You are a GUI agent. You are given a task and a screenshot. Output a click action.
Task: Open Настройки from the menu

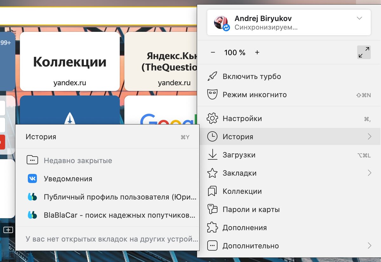click(289, 118)
